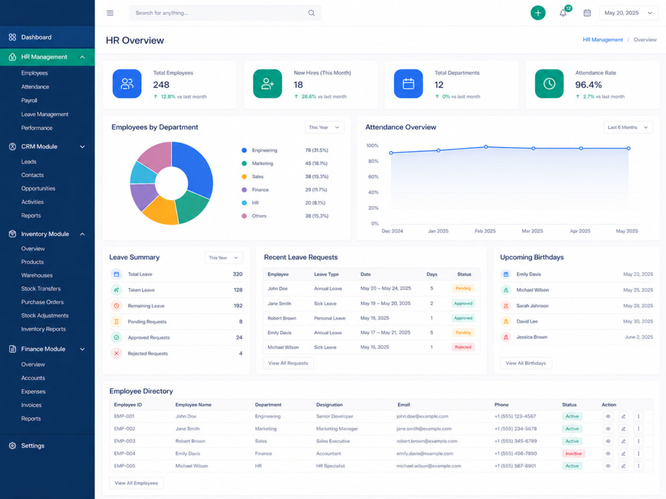View Michael Wilson details with eye icon
This screenshot has height=499, width=666.
[608, 466]
